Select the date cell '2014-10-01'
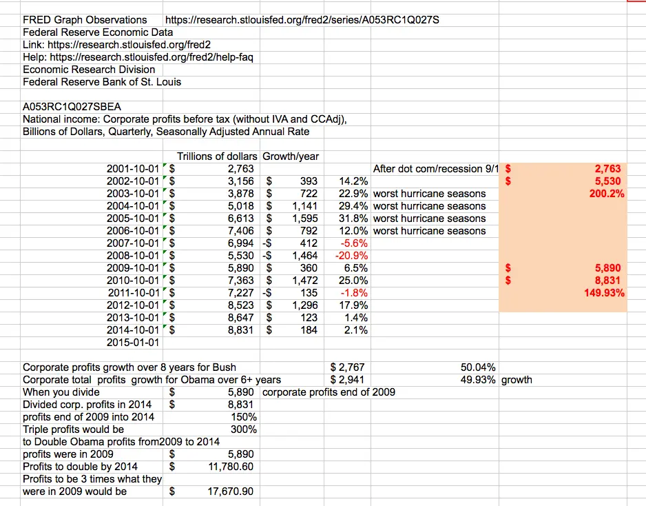646x506 pixels. (x=133, y=330)
